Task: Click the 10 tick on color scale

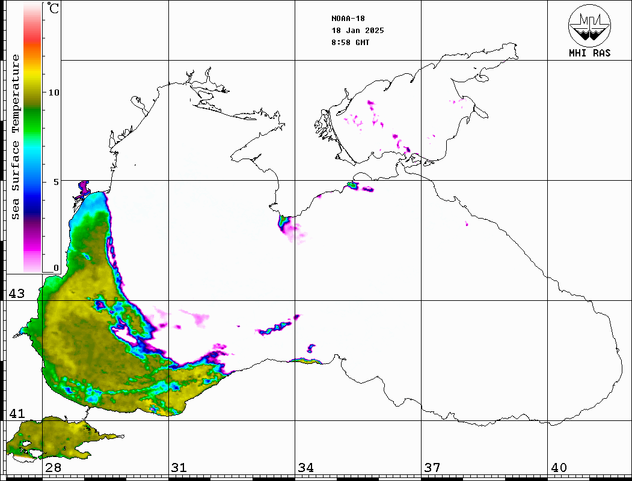Action: [54, 92]
